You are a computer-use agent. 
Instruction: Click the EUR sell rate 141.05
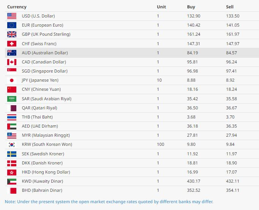(x=232, y=25)
